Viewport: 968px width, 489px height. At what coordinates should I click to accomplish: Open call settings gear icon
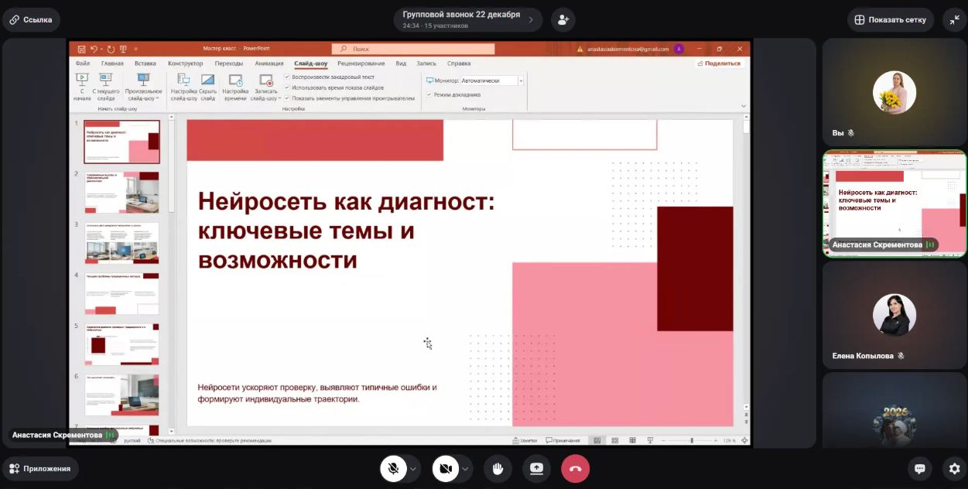click(955, 468)
